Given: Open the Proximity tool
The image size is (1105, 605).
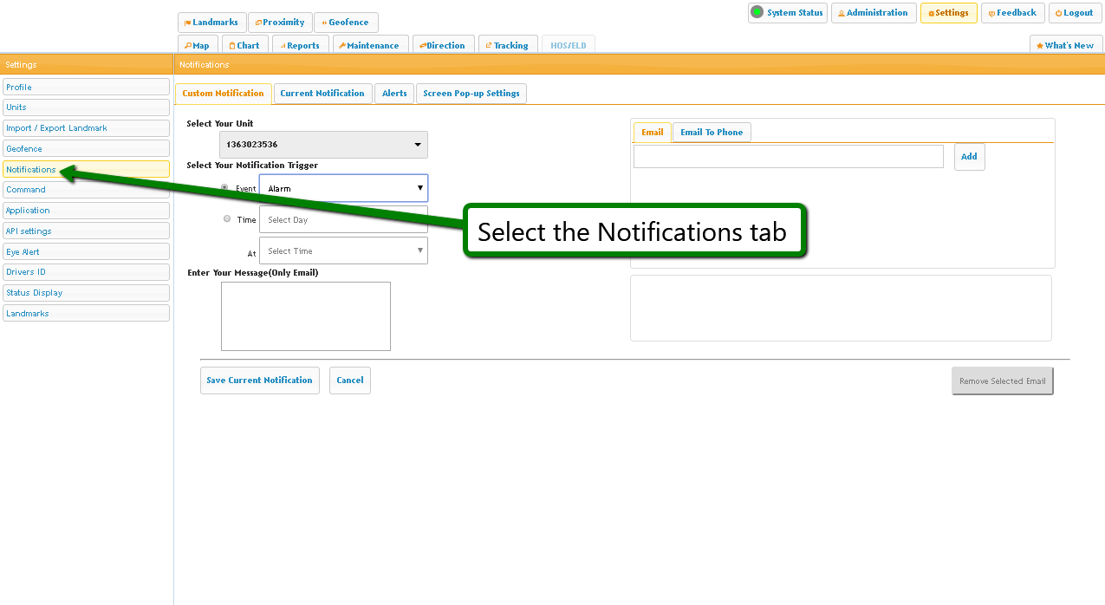Looking at the screenshot, I should (x=280, y=23).
